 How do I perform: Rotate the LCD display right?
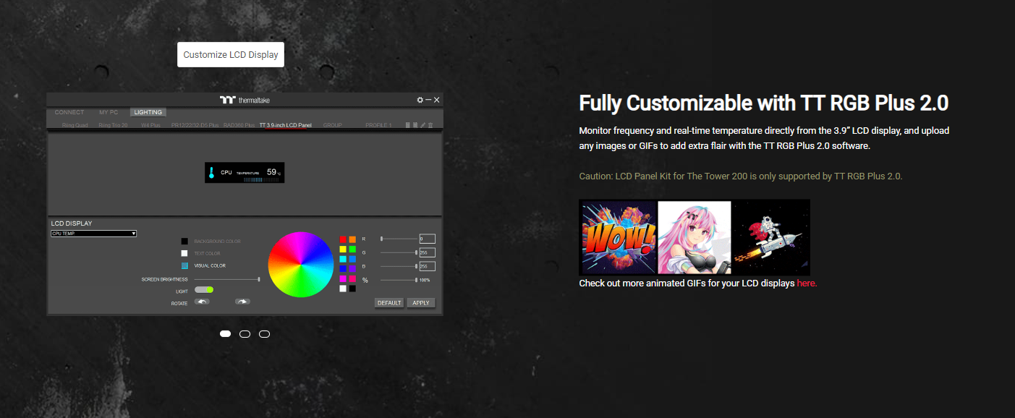[242, 302]
